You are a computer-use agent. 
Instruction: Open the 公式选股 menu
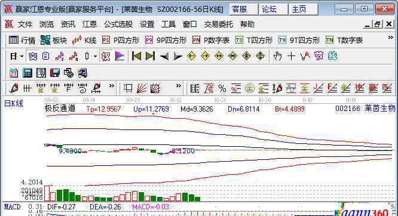point(118,24)
